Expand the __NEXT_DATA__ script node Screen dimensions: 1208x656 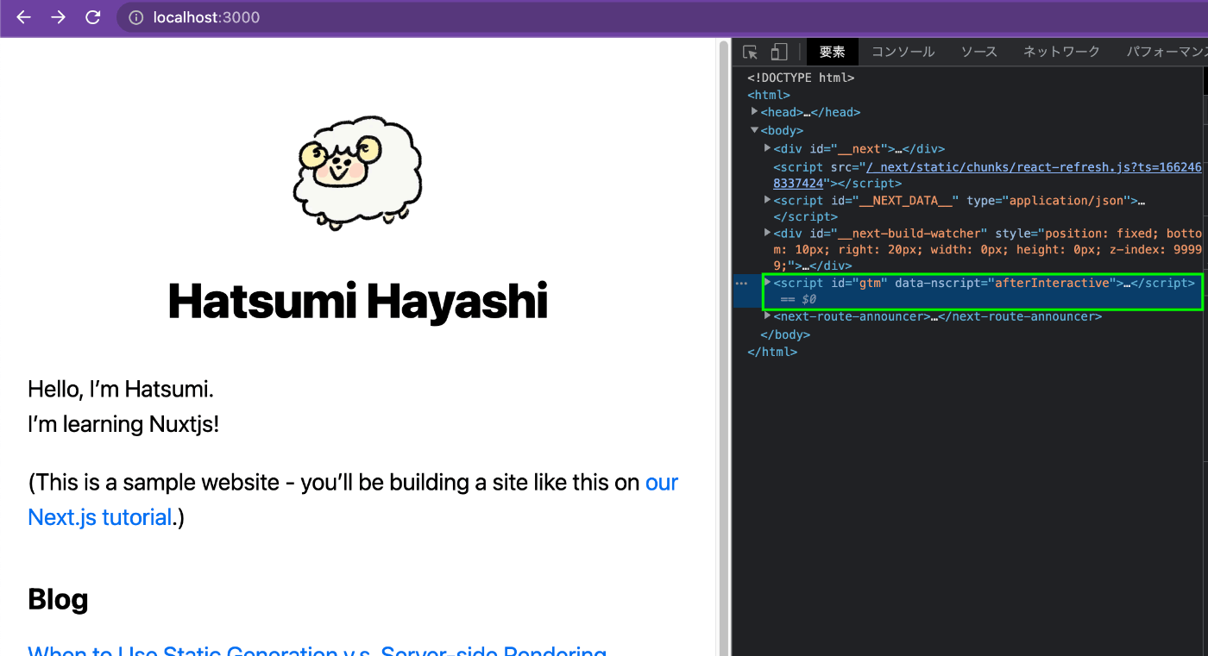[x=768, y=200]
